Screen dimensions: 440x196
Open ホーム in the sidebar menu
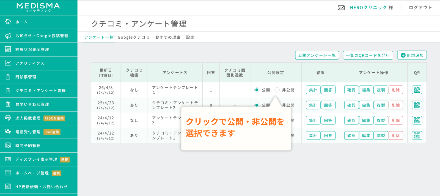(x=38, y=22)
